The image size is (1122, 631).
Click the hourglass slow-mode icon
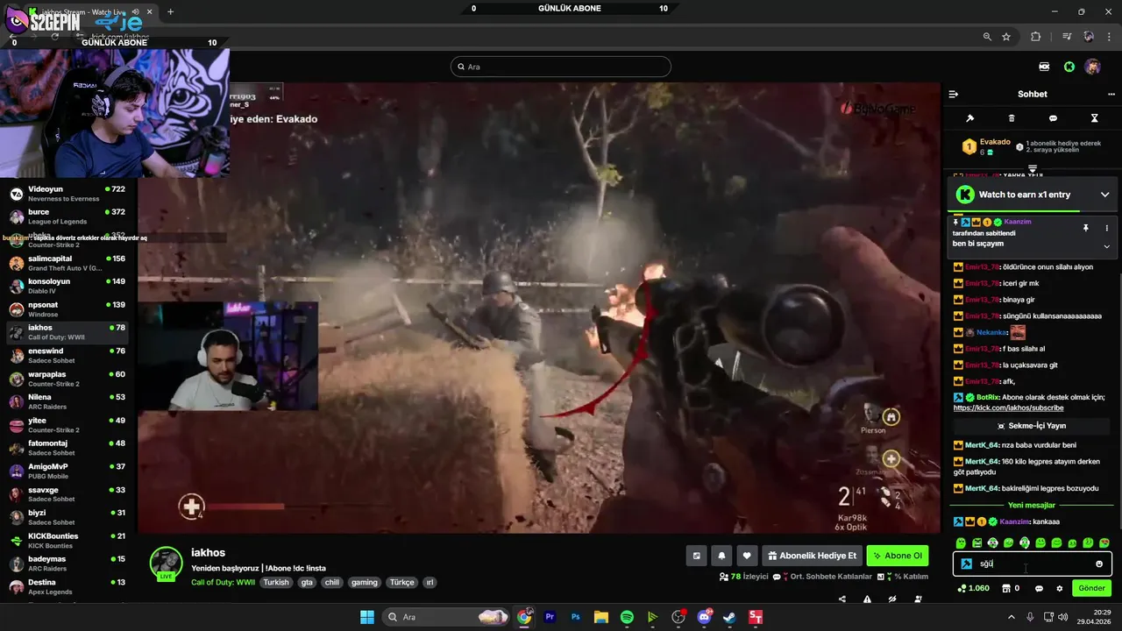point(1094,118)
